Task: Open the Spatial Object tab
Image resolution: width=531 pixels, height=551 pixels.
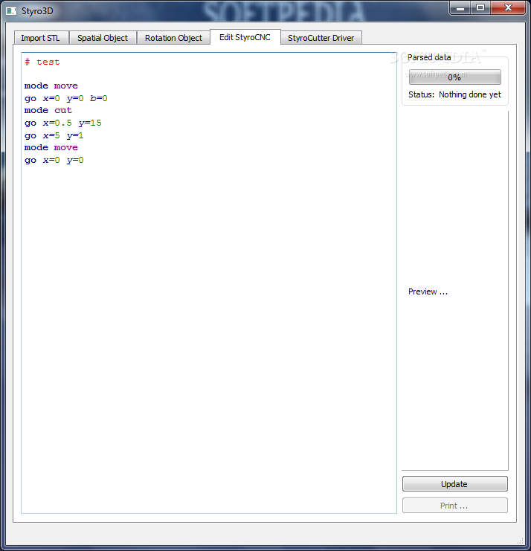Action: pos(103,38)
